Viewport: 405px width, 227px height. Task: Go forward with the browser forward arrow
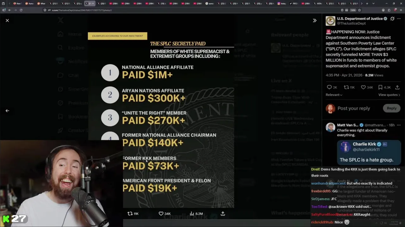[x=15, y=10]
